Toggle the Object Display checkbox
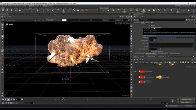Screen dimensions: 196x110 coord(6,20)
